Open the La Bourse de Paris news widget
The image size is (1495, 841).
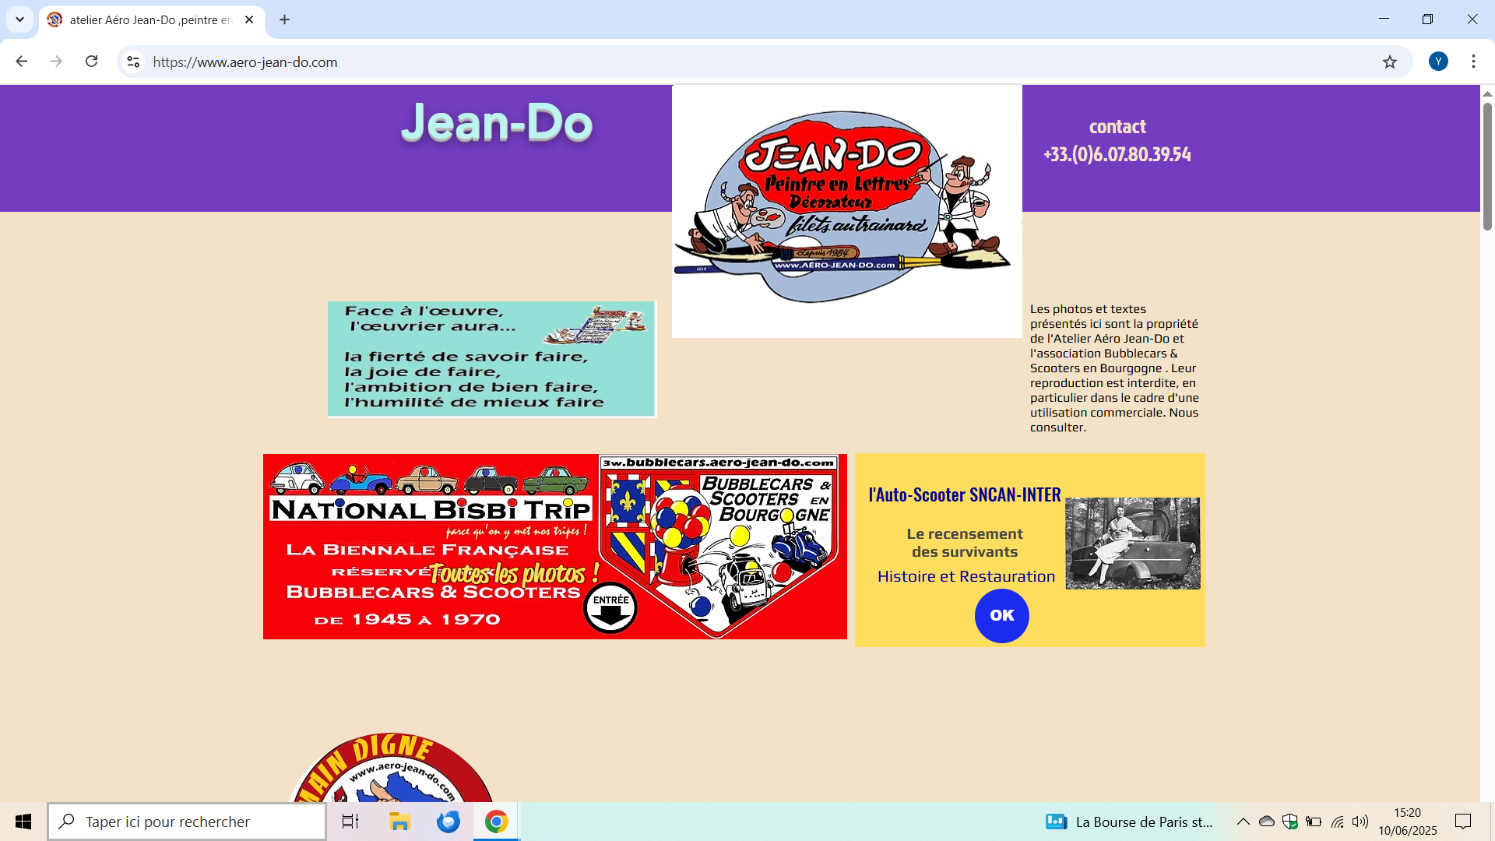[1129, 822]
